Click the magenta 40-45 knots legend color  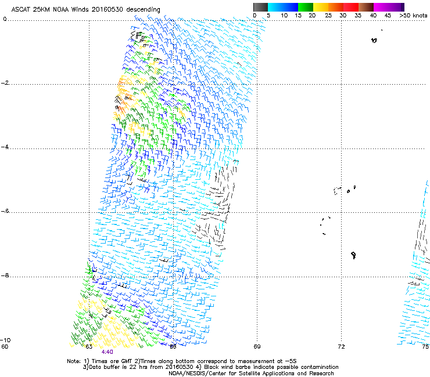pyautogui.click(x=381, y=7)
